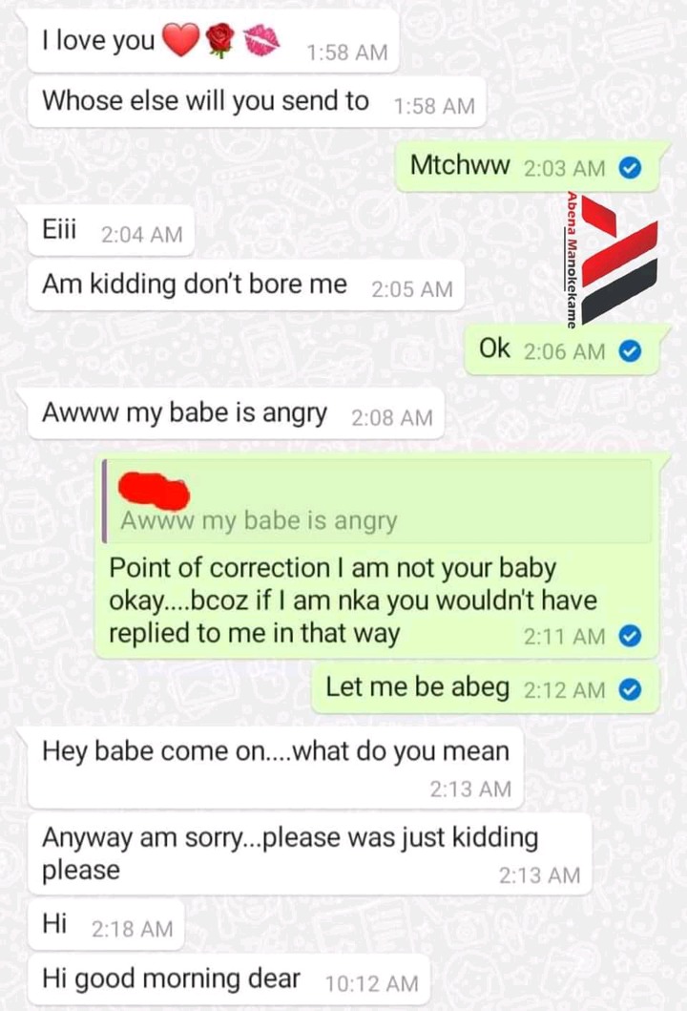Tap the rose emoji

coord(220,40)
